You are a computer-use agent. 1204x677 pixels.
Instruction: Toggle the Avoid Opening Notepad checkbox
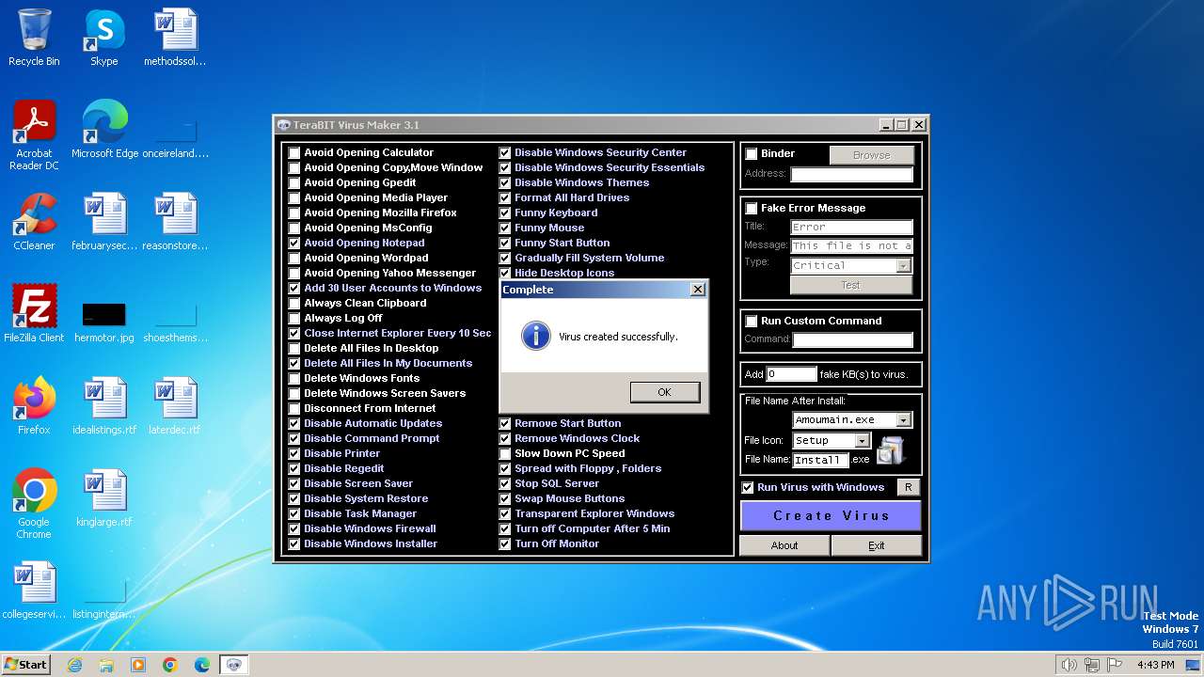coord(294,243)
